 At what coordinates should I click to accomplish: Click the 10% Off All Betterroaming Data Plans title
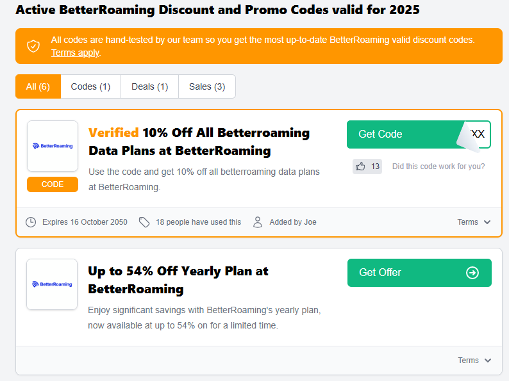[199, 142]
